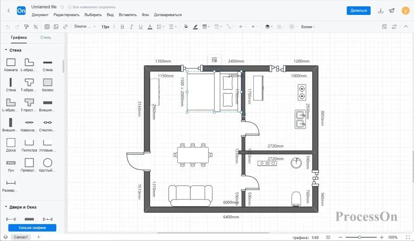Add a new canvas page tab
The image size is (414, 241).
(x=39, y=237)
